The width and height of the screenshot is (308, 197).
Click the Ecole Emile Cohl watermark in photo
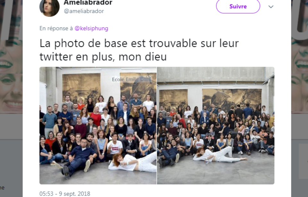tap(131, 79)
